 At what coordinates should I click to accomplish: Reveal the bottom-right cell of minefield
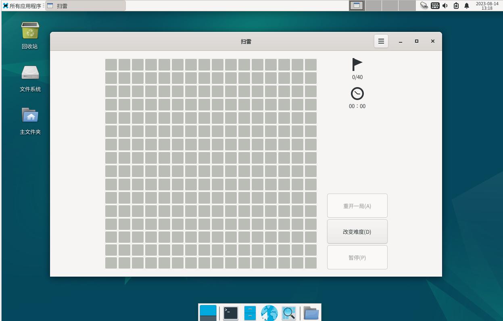[x=311, y=263]
